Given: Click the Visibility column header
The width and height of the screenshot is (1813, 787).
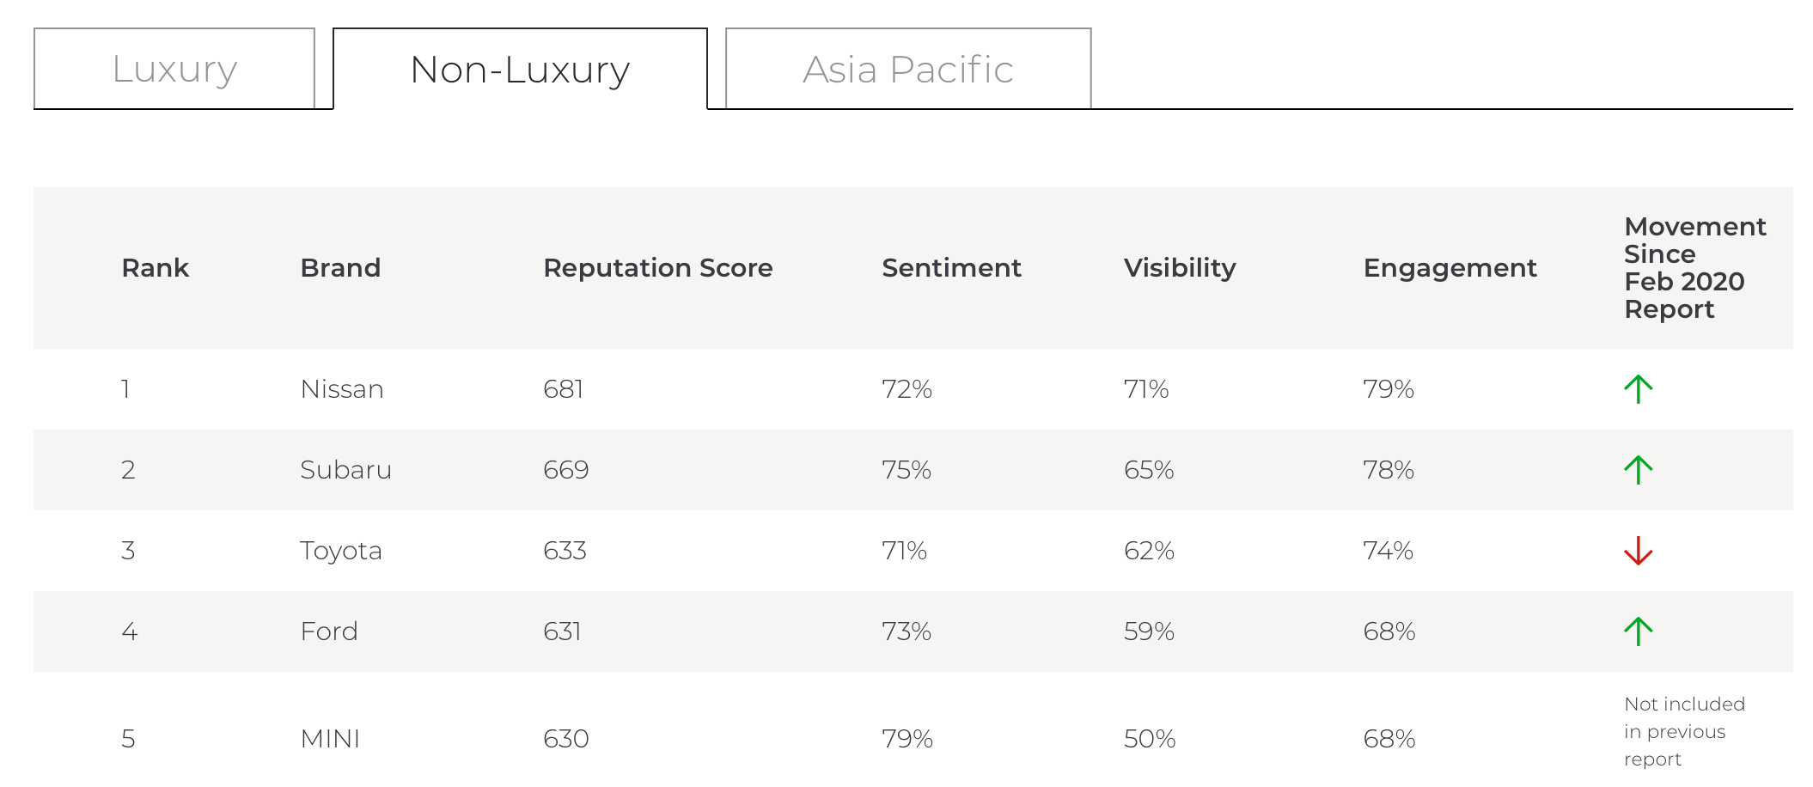Looking at the screenshot, I should (x=1180, y=268).
